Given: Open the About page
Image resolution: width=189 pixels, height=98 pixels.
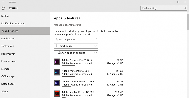Looking at the screenshot, I should tap(25, 91).
